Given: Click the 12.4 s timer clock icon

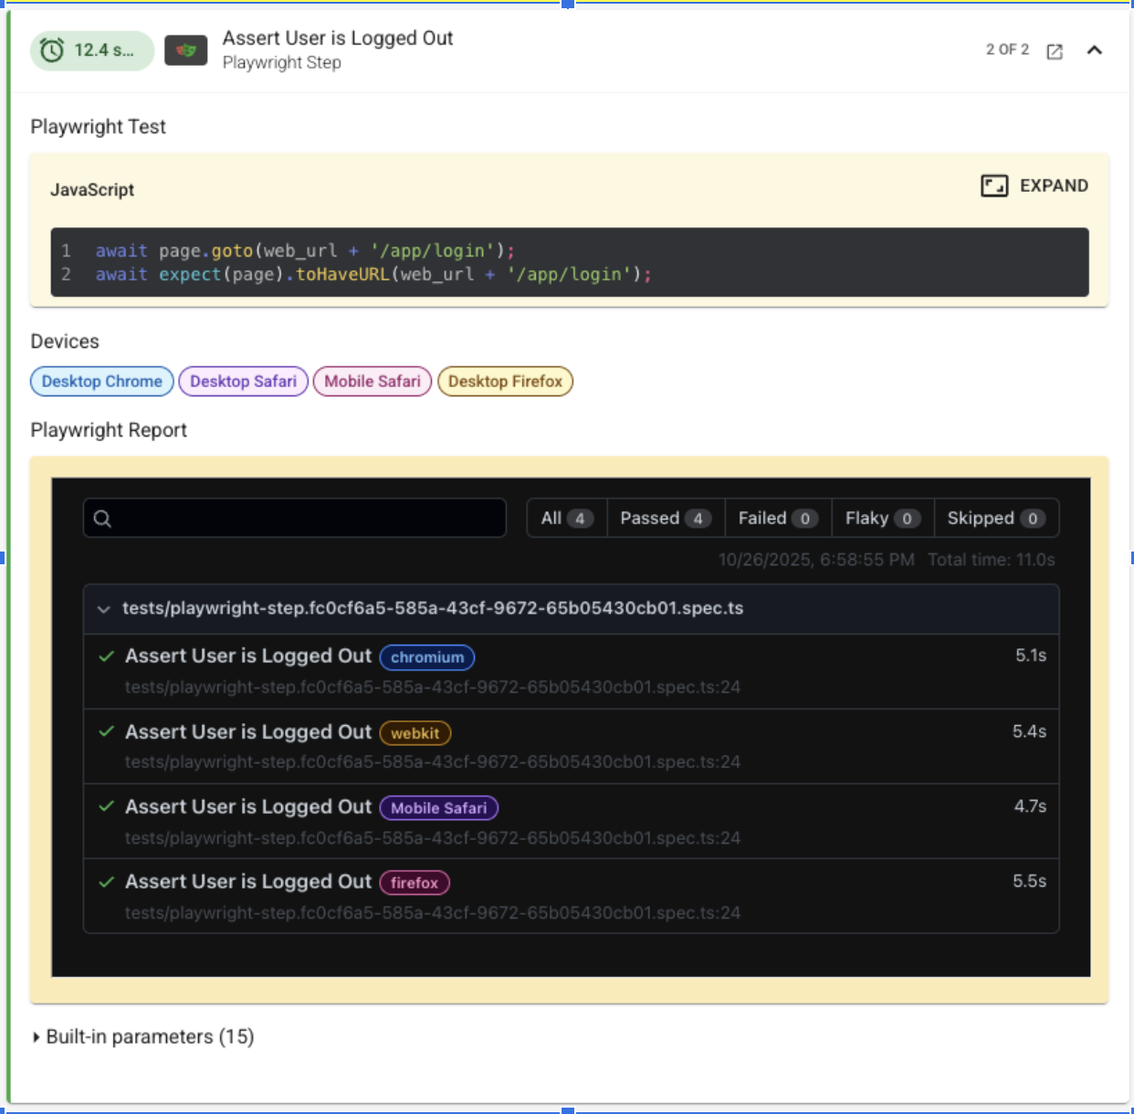Looking at the screenshot, I should click(x=52, y=50).
